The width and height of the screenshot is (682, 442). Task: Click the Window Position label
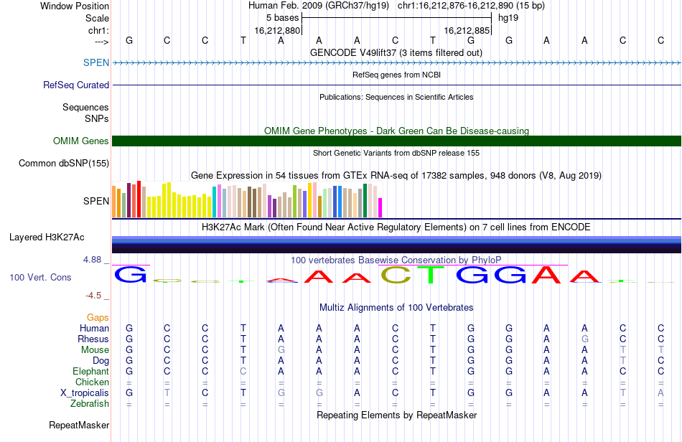(x=75, y=6)
